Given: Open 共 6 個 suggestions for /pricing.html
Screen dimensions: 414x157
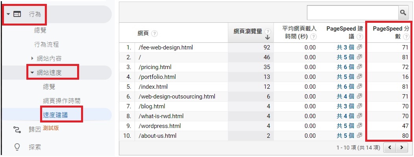Looking at the screenshot, I should (345, 67).
